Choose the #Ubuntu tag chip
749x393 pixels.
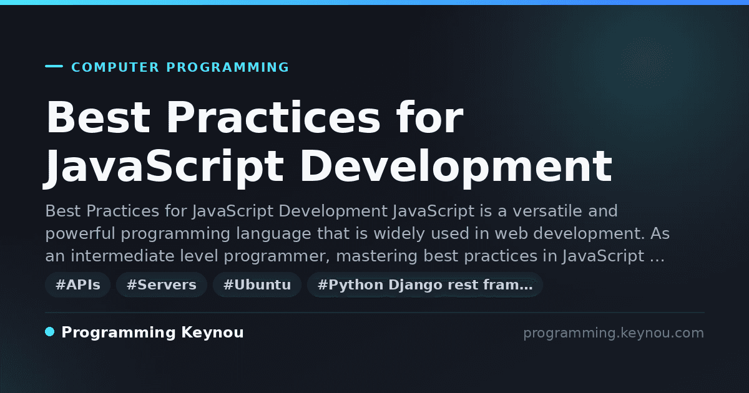[257, 285]
